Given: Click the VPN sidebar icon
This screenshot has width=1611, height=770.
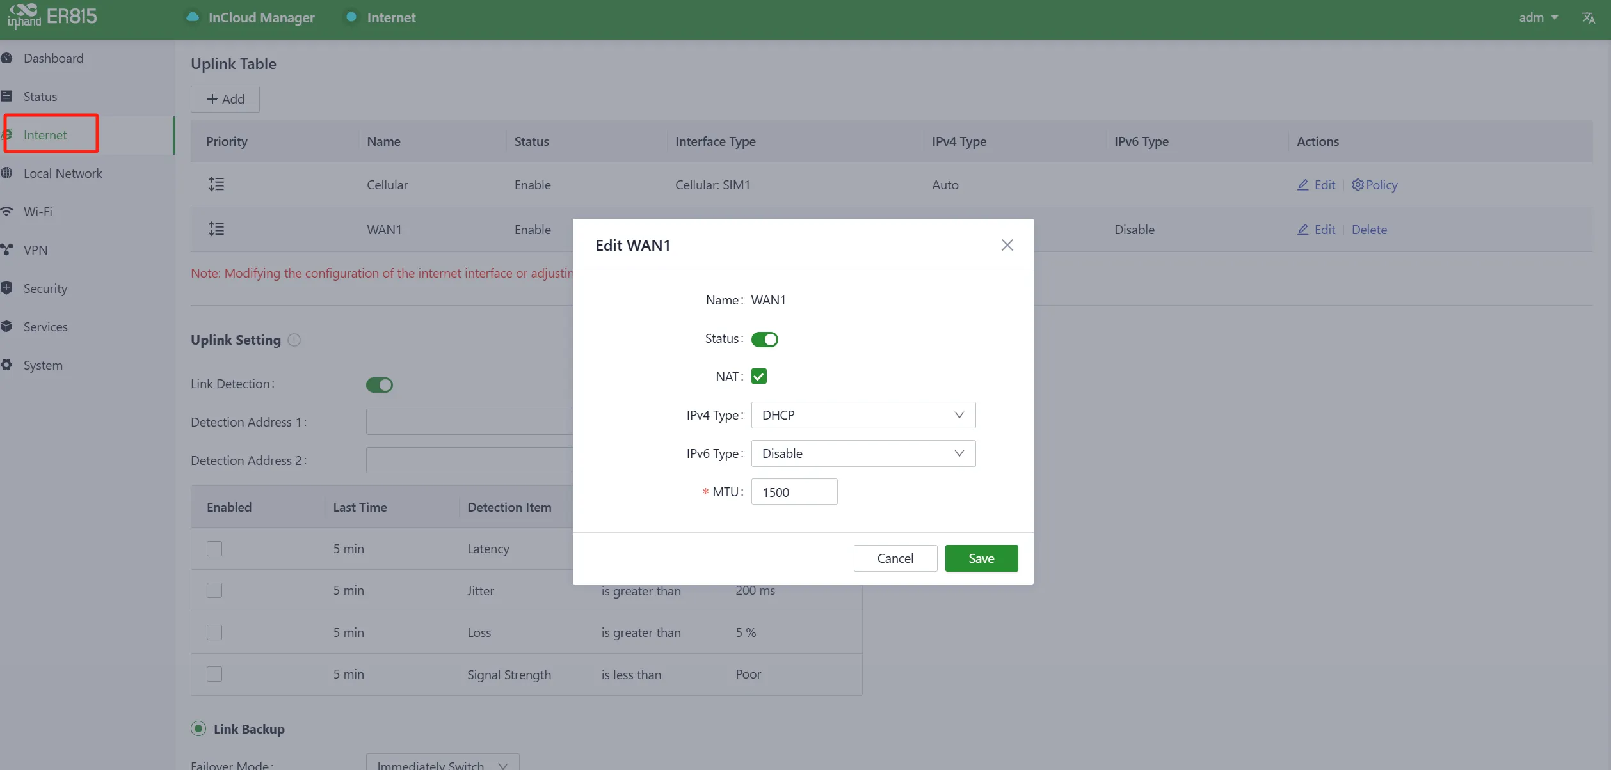Looking at the screenshot, I should click(x=7, y=250).
